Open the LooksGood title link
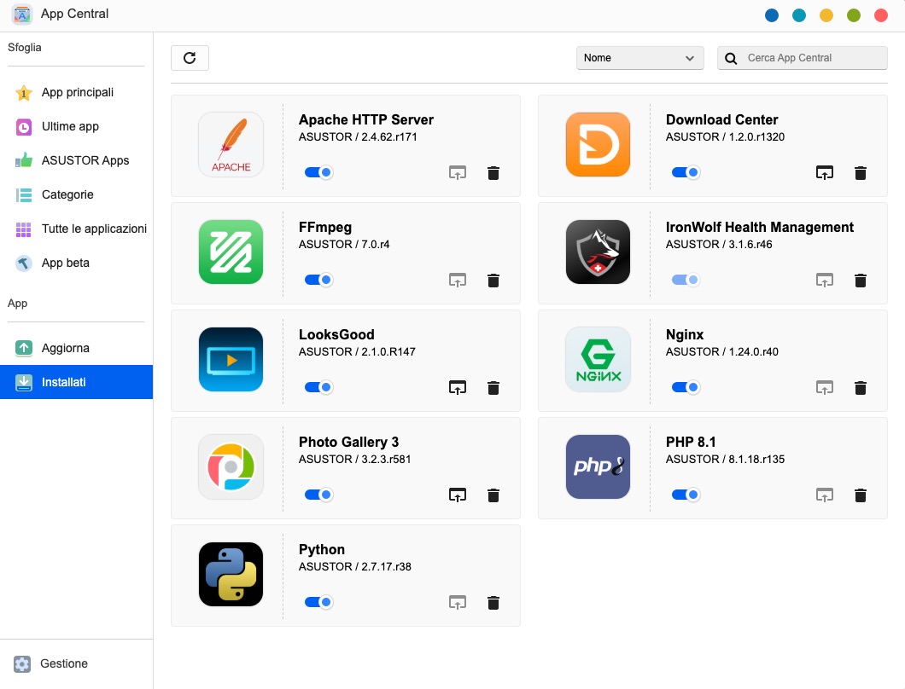The height and width of the screenshot is (689, 905). coord(336,334)
